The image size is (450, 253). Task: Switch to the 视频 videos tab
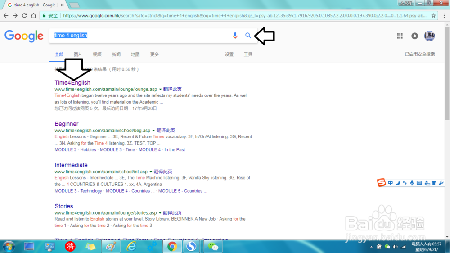[97, 54]
